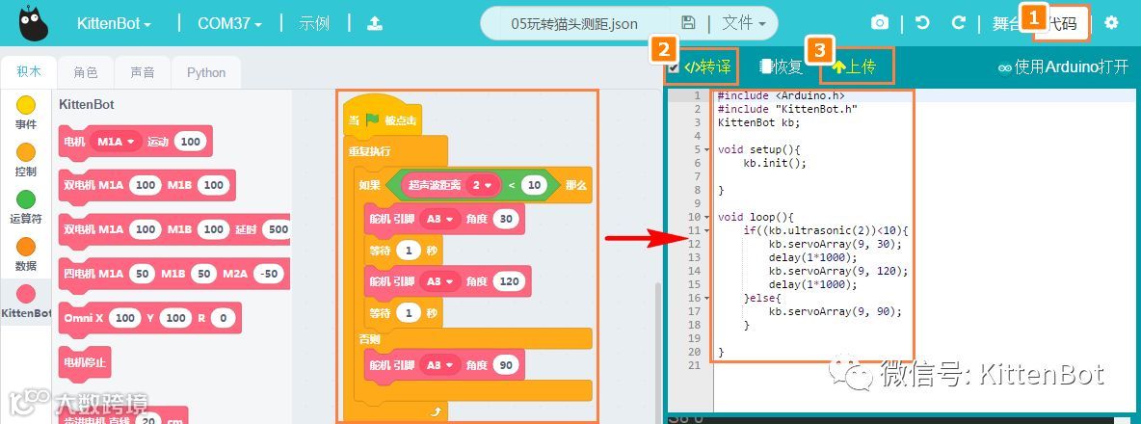Viewport: 1141px width, 424px height.
Task: Select the KittenBot block category
Action: [26, 302]
